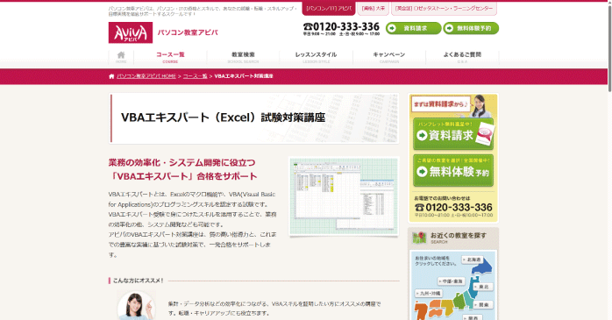Click the breadcrumb home icon
The height and width of the screenshot is (320, 612).
[x=111, y=76]
